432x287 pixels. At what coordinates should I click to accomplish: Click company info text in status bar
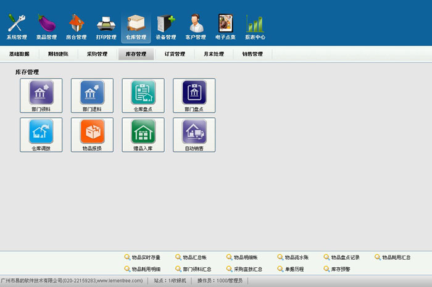click(x=72, y=281)
